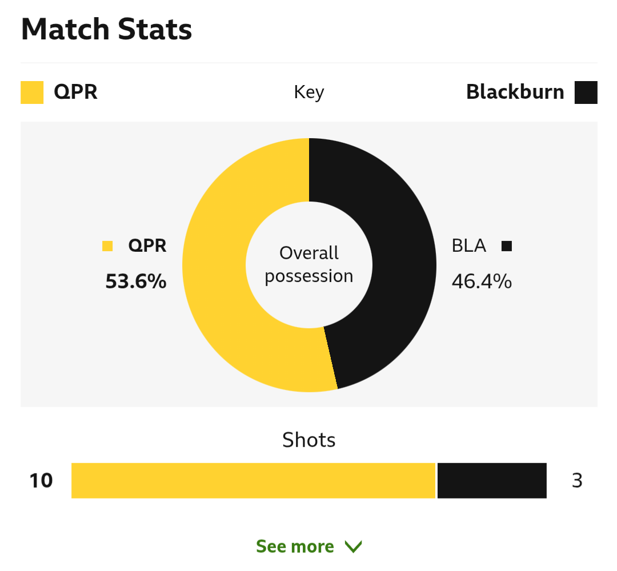Expand stats with See more chevron
This screenshot has height=571, width=617.
(x=354, y=546)
